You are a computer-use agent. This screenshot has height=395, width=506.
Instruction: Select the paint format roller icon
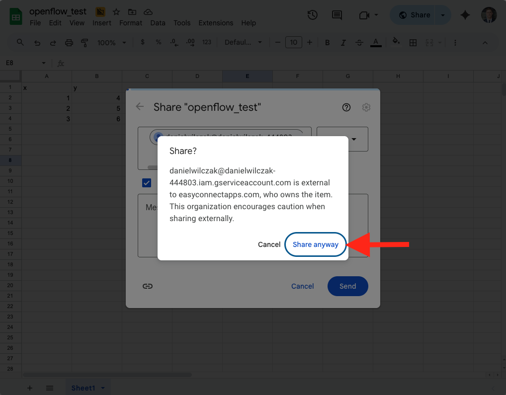pos(84,43)
